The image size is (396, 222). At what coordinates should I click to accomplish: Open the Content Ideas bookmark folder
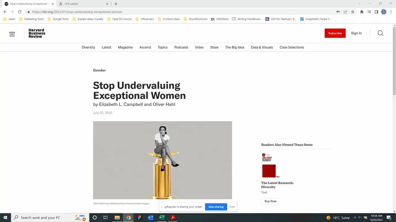(169, 19)
